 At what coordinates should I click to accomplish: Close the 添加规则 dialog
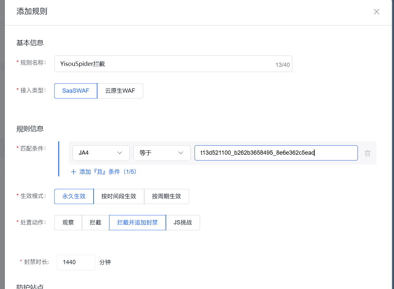376,12
